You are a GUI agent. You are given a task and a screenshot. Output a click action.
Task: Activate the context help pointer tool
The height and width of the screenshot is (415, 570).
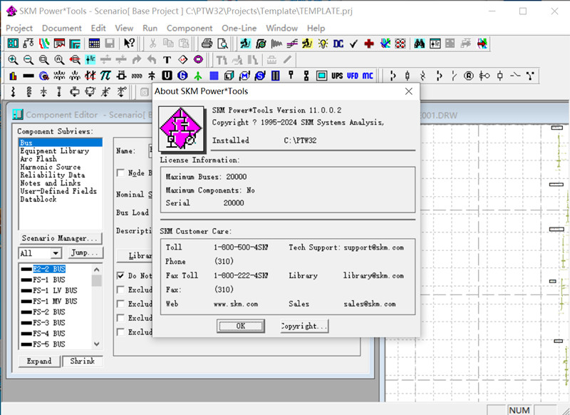point(129,43)
